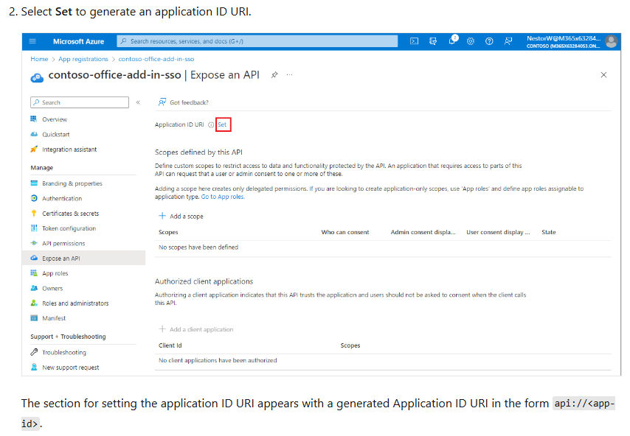Click the Microsoft Azure logo text
This screenshot has height=436, width=630.
[79, 41]
